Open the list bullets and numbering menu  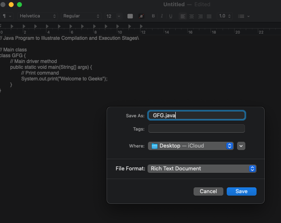pyautogui.click(x=244, y=16)
